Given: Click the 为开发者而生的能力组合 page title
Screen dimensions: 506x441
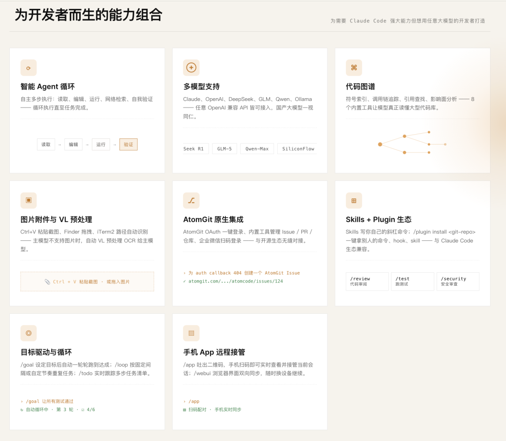Looking at the screenshot, I should [x=89, y=15].
